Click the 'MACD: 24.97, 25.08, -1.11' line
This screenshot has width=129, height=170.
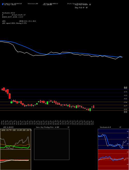click(12, 17)
